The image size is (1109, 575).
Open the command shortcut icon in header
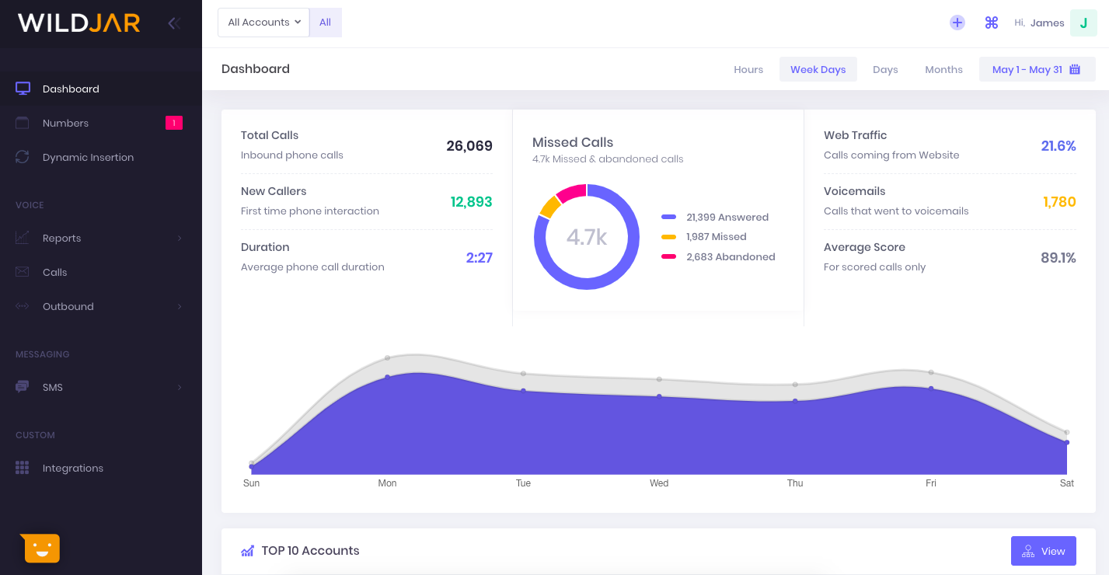point(992,23)
